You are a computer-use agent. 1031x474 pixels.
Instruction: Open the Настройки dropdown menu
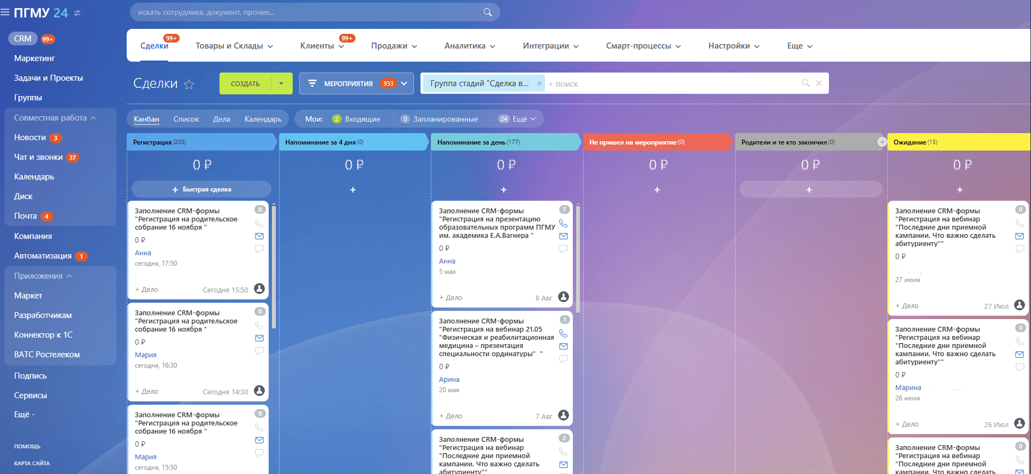(x=734, y=46)
